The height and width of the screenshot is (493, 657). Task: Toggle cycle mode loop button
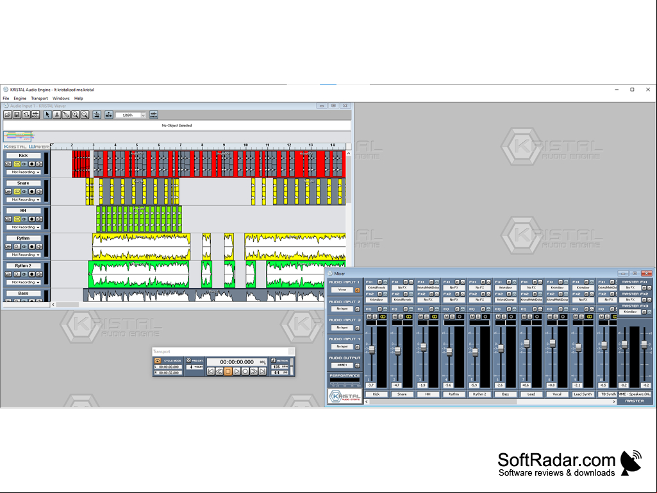click(x=158, y=360)
